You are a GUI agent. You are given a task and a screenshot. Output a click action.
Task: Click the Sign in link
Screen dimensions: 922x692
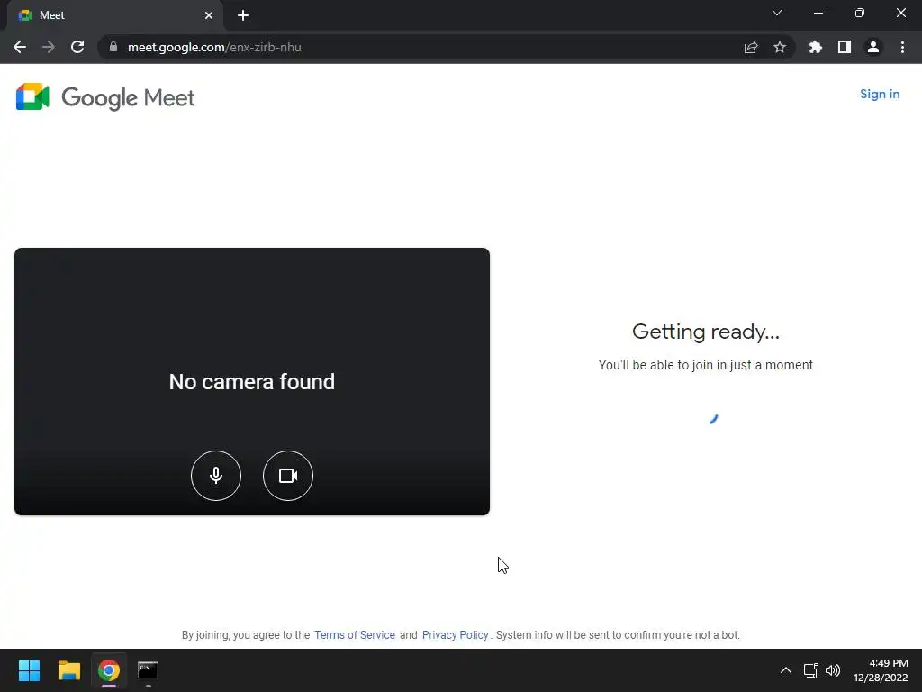(880, 94)
